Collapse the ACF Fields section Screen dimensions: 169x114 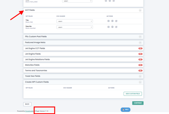click(140, 10)
